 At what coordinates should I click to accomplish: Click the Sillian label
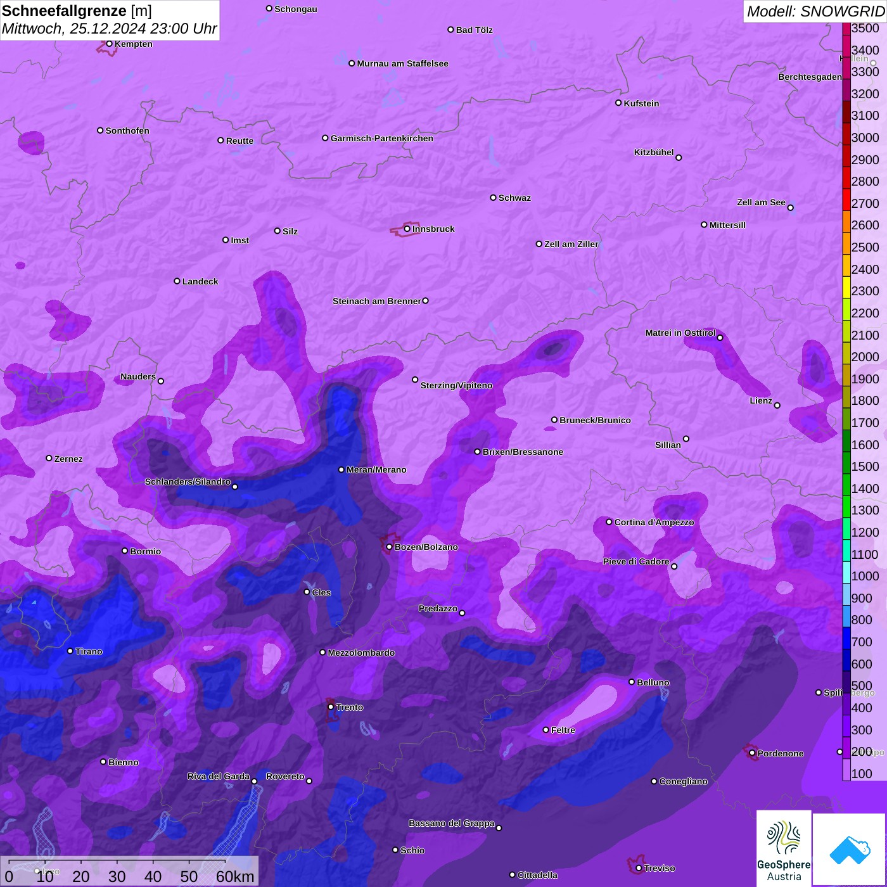coord(668,445)
